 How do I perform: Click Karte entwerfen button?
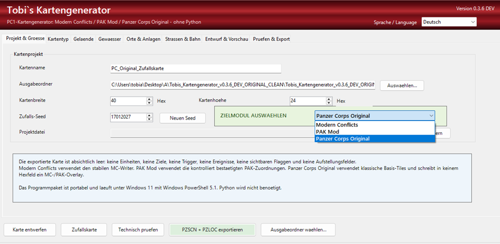coord(29,229)
